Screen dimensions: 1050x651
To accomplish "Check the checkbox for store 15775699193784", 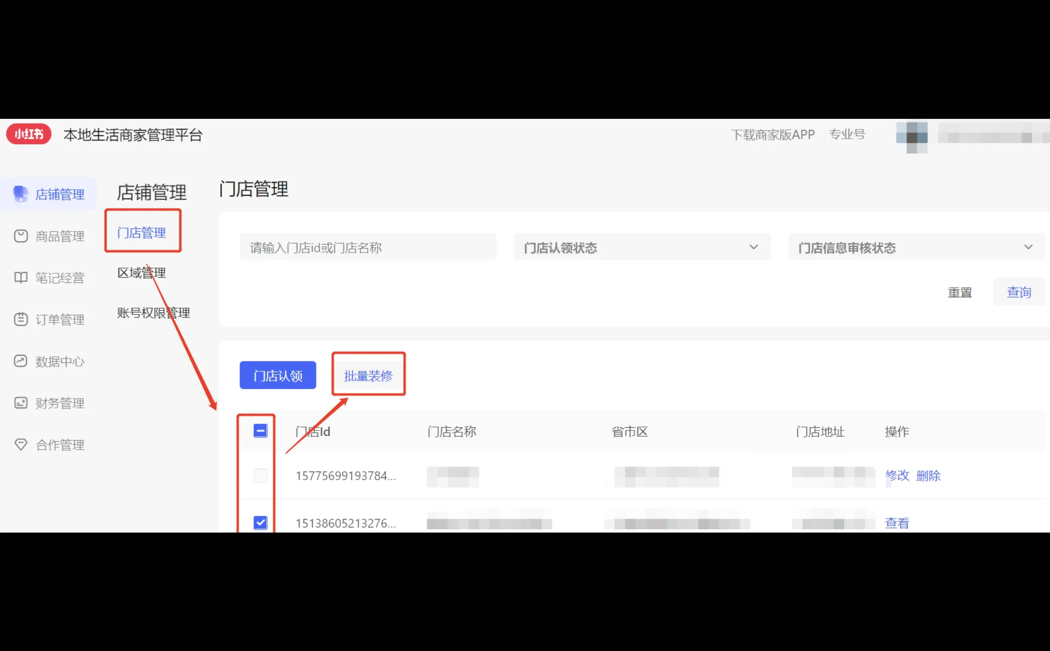I will coord(260,475).
